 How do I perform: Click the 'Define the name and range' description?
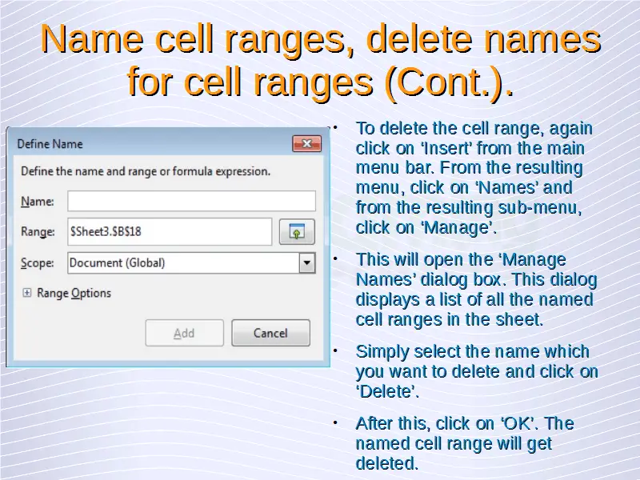[x=145, y=171]
